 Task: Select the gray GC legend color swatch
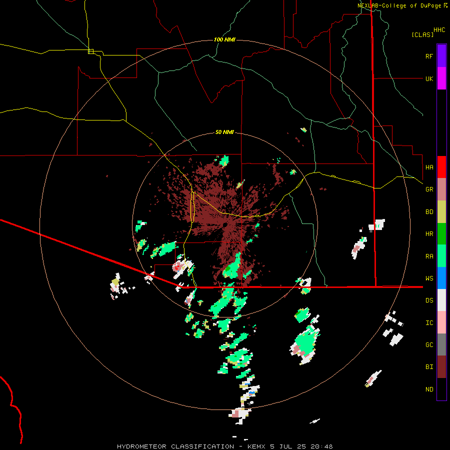tap(441, 344)
